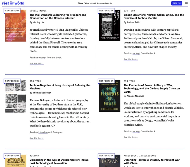This screenshot has height=167, width=190.
Task: Open The Elements of Power cover
Action: coord(110,96)
